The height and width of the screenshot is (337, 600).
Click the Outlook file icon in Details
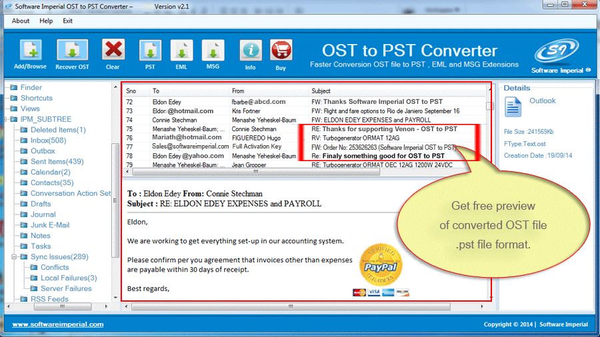point(513,107)
